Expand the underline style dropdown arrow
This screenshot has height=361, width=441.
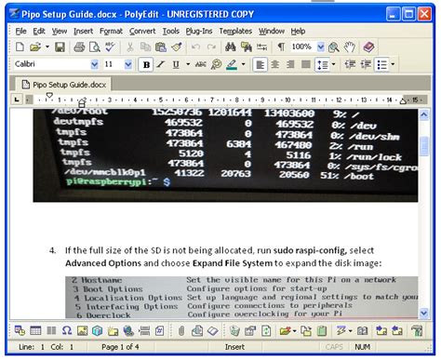188,64
